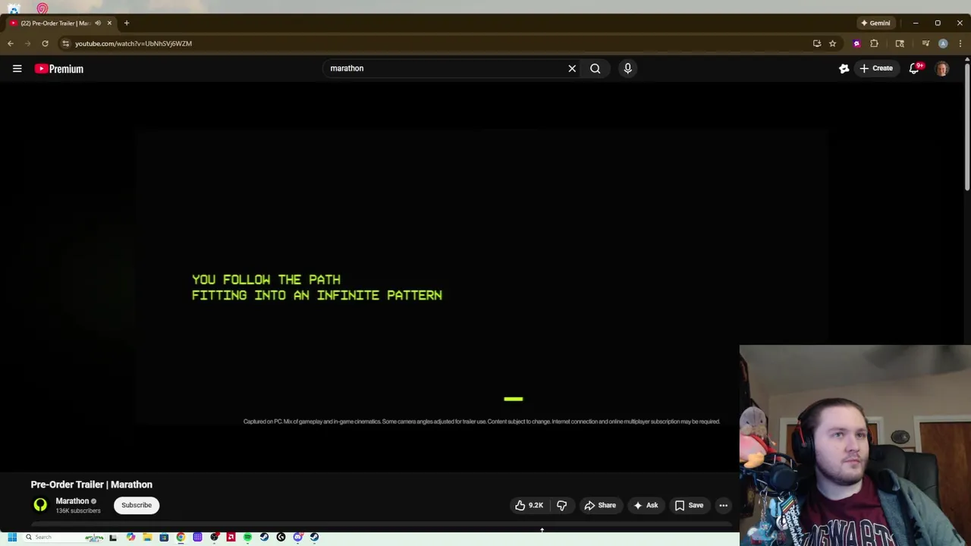The width and height of the screenshot is (971, 546).
Task: Open the Marathon channel name link
Action: [72, 501]
